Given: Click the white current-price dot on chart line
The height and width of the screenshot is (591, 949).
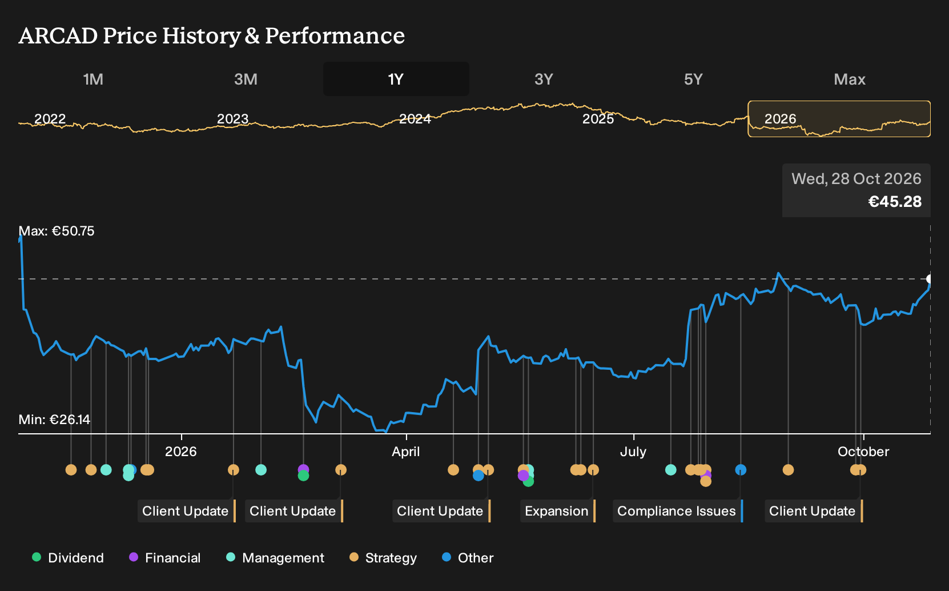Looking at the screenshot, I should coord(930,279).
